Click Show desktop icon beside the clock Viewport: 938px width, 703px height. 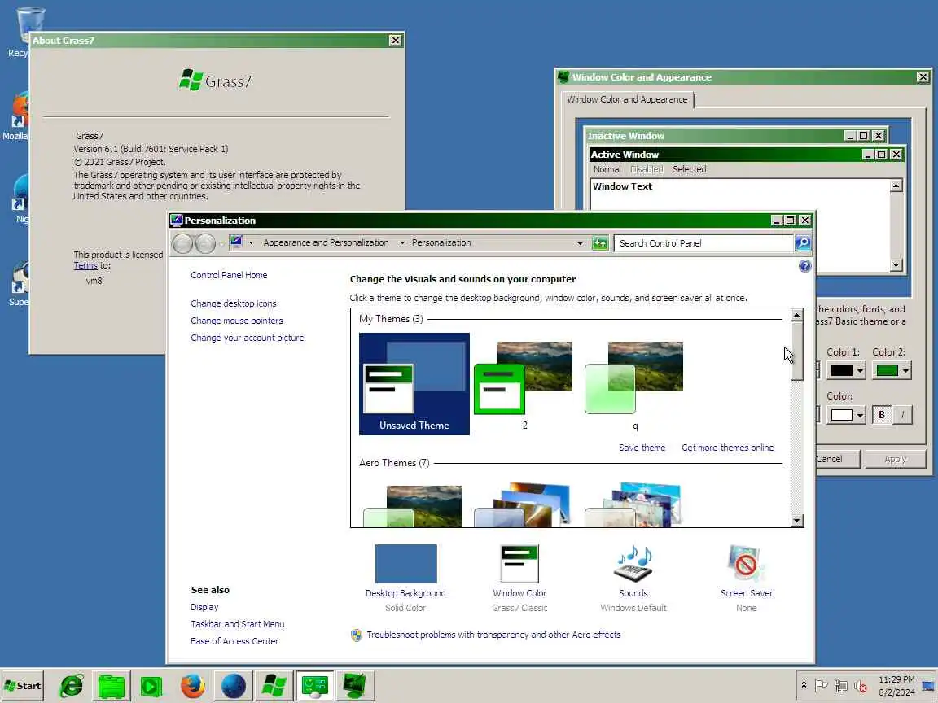coord(928,686)
